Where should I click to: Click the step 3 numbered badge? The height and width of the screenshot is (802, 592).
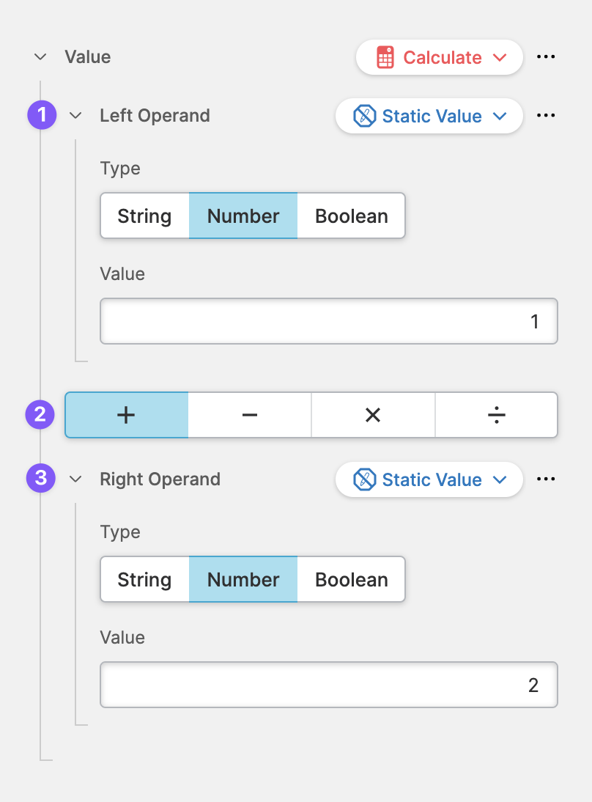click(40, 479)
